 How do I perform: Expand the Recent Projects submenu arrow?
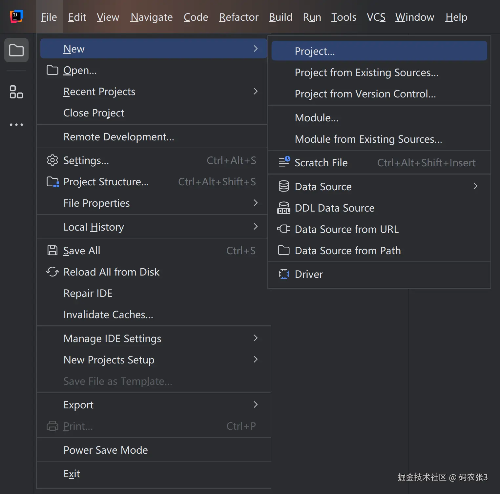(x=256, y=91)
